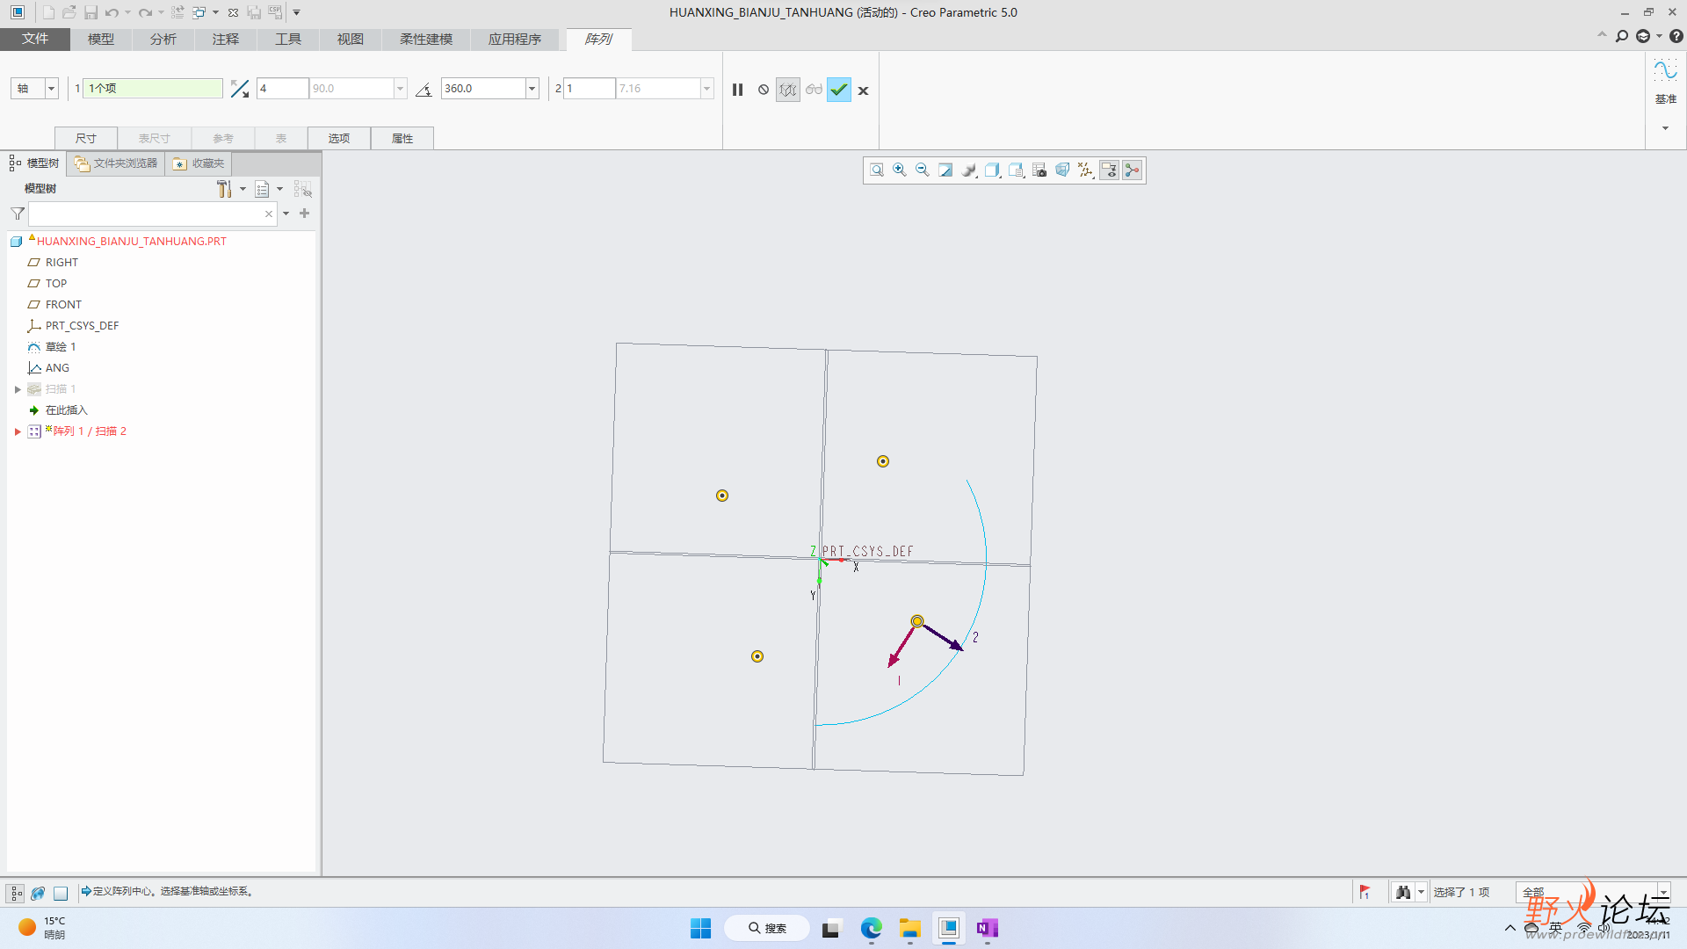This screenshot has height=949, width=1687.
Task: Open second direction 7.16 increment dropdown
Action: coord(706,89)
